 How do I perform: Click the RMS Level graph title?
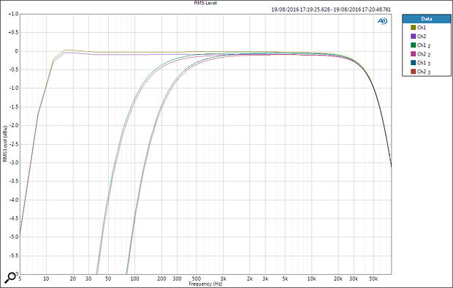[x=205, y=3]
